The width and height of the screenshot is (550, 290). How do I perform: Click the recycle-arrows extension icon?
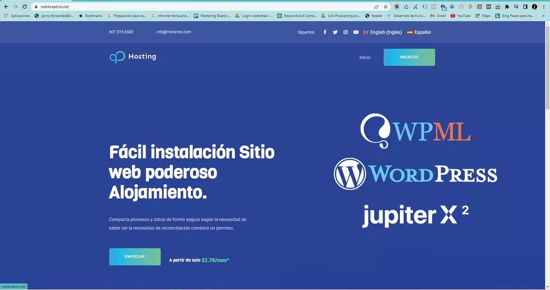pos(406,7)
